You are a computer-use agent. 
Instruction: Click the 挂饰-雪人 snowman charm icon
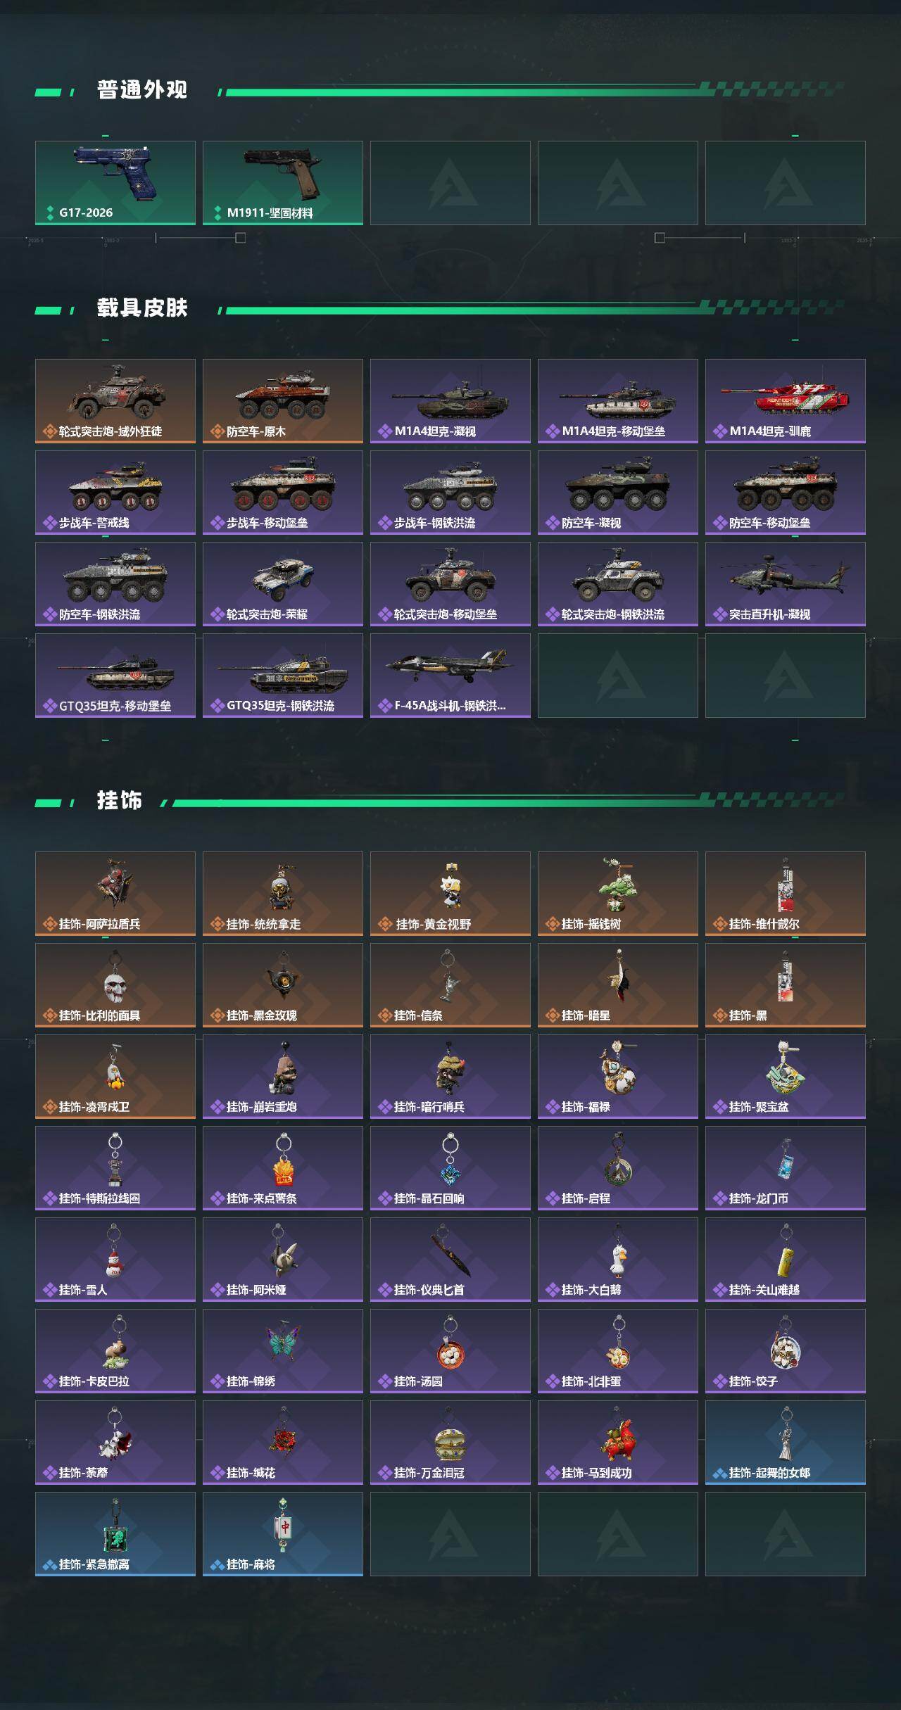click(114, 1252)
